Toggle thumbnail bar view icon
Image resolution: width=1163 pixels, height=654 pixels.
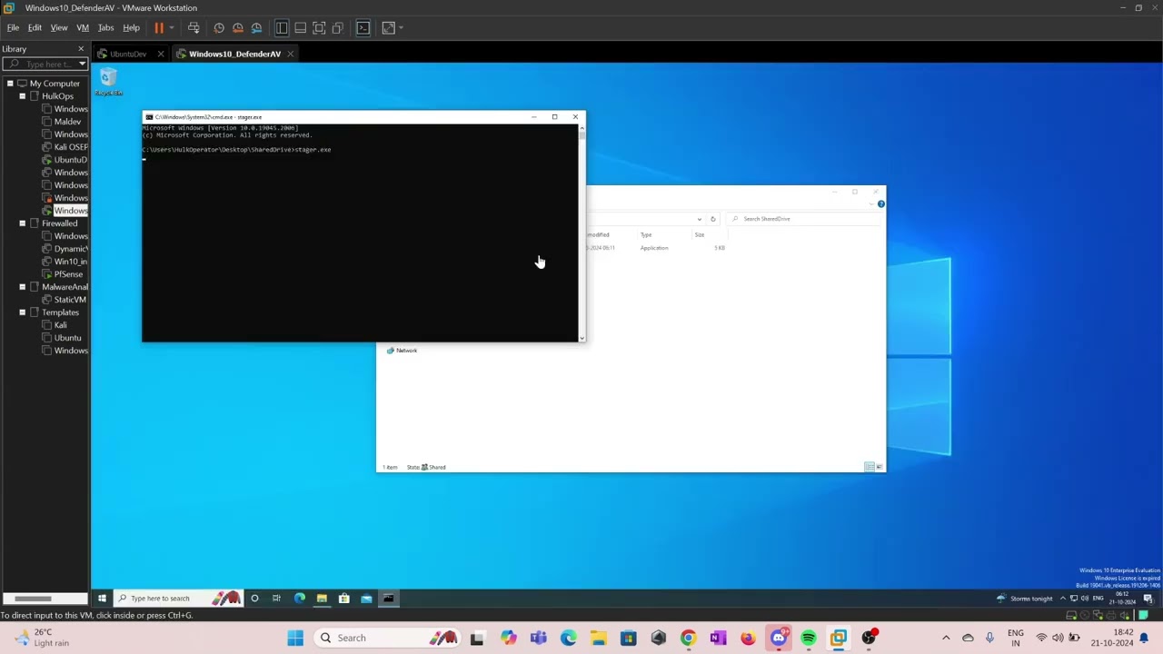pyautogui.click(x=301, y=28)
